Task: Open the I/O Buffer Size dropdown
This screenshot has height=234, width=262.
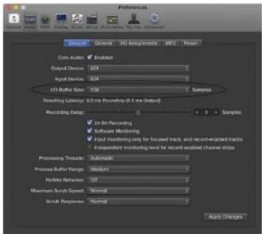Action: (138, 90)
